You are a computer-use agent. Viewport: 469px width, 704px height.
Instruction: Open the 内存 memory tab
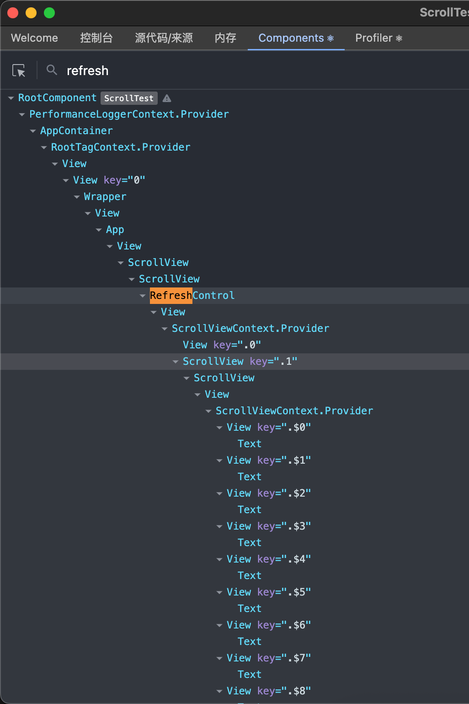225,38
